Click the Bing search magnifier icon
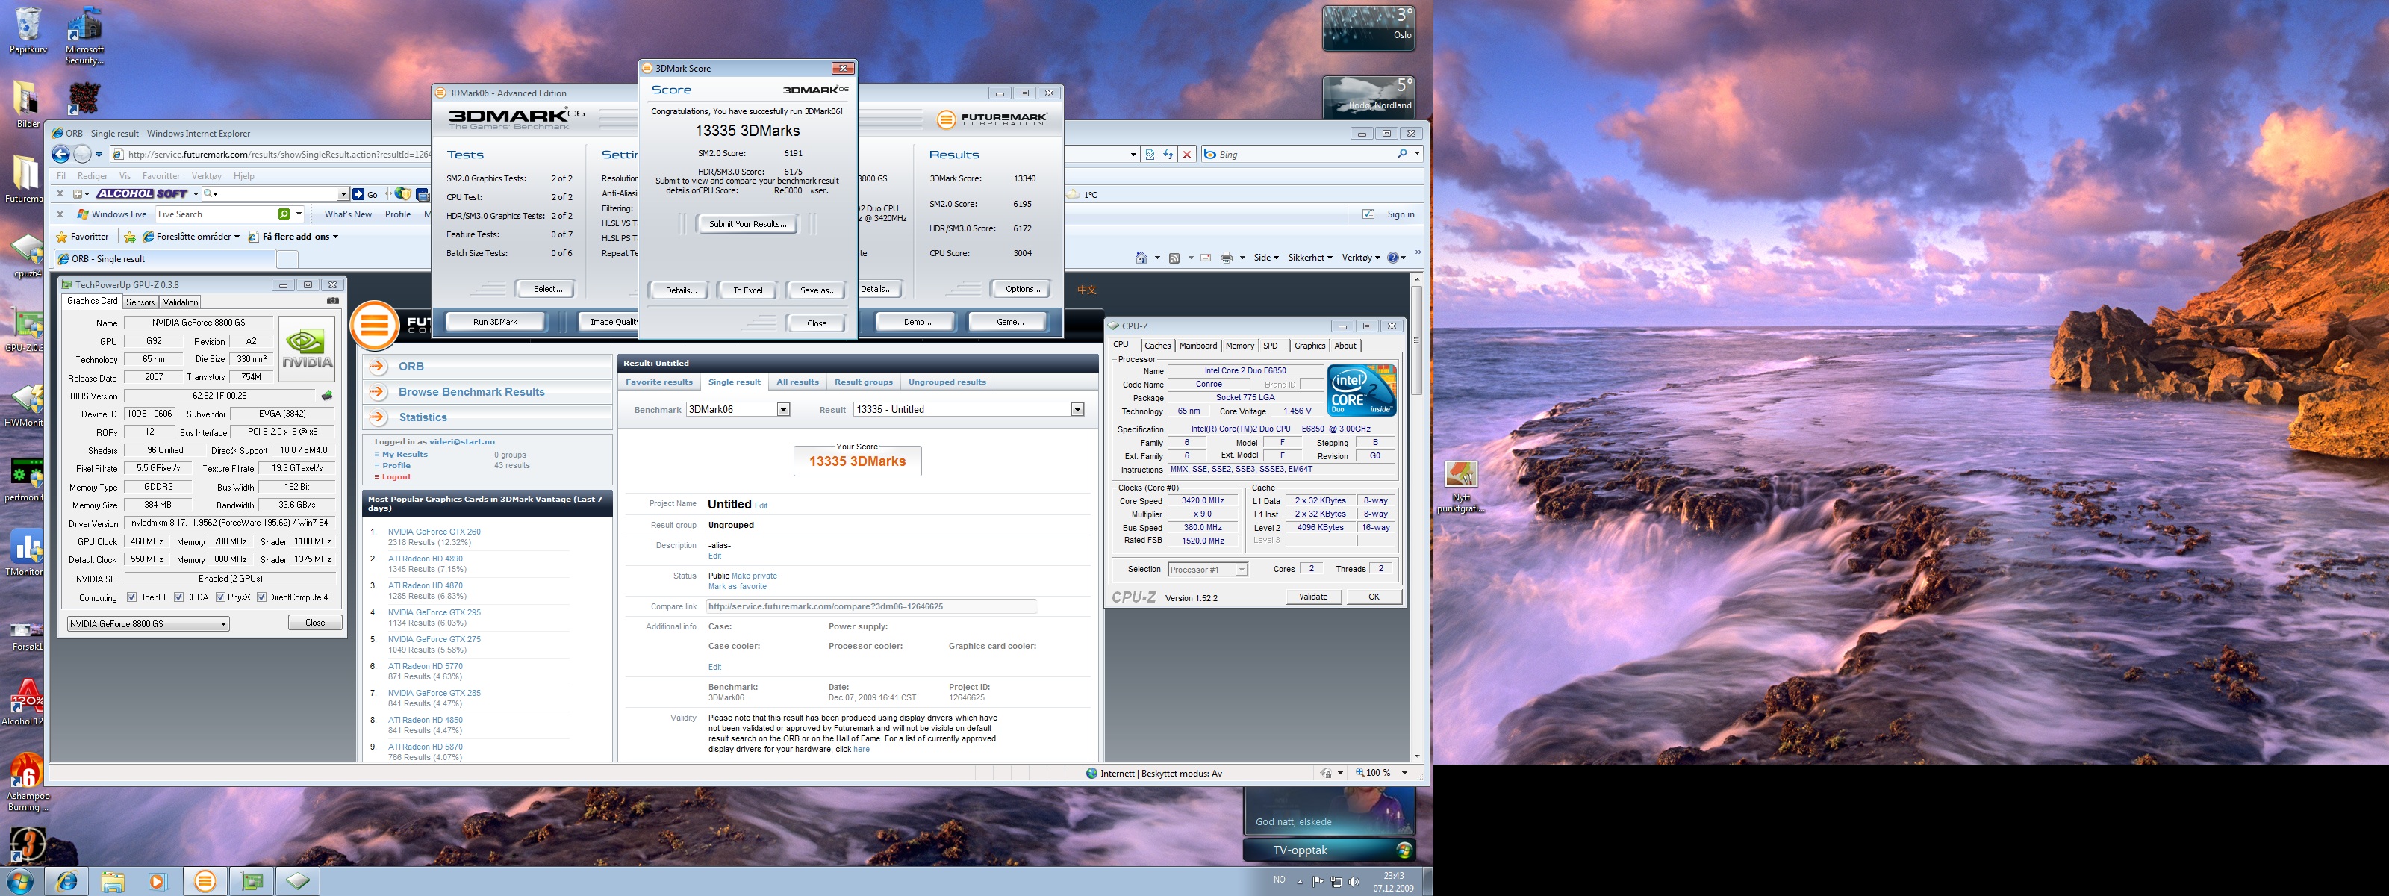The width and height of the screenshot is (2389, 896). tap(1402, 154)
